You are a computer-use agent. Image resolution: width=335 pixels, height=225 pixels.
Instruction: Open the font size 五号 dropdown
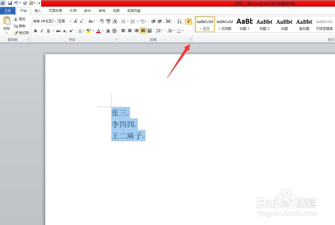click(x=70, y=21)
